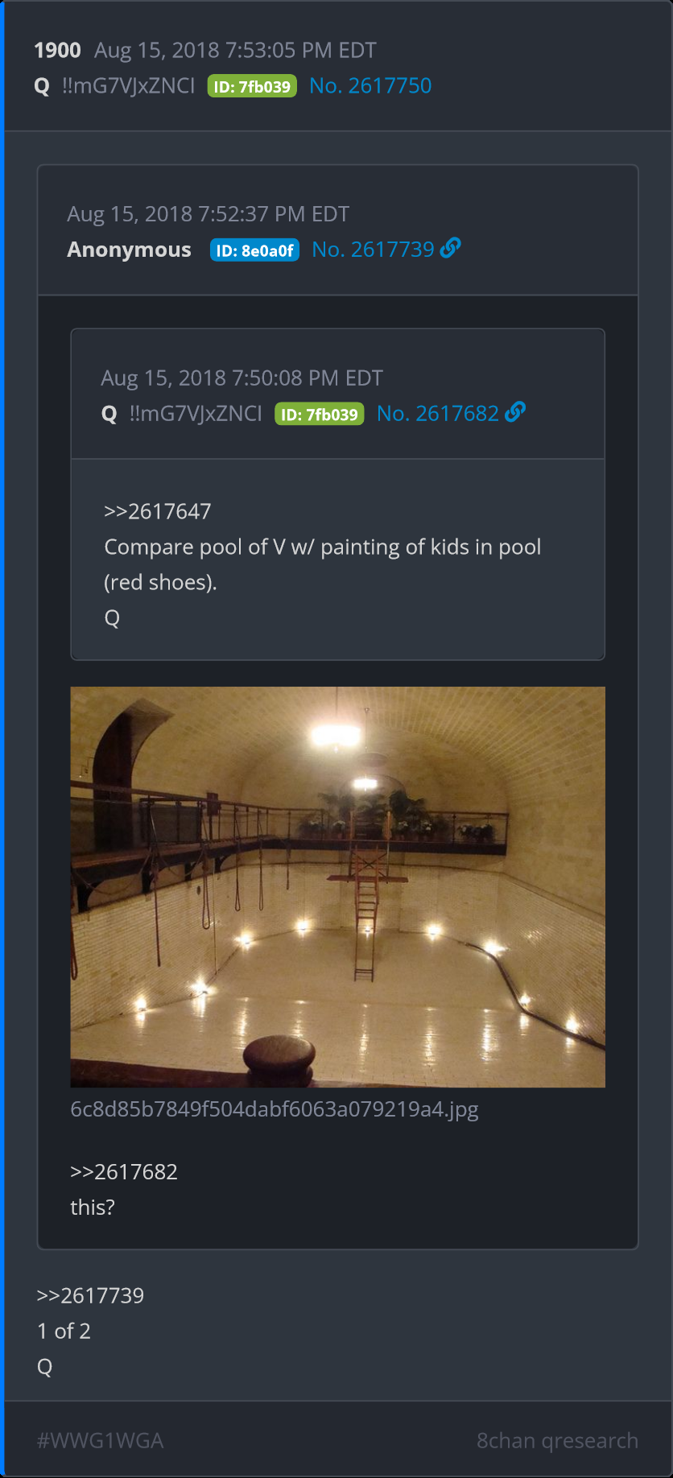Click the nested green ID: 7fb039 badge
Screen dimensions: 673x1478
[x=320, y=415]
